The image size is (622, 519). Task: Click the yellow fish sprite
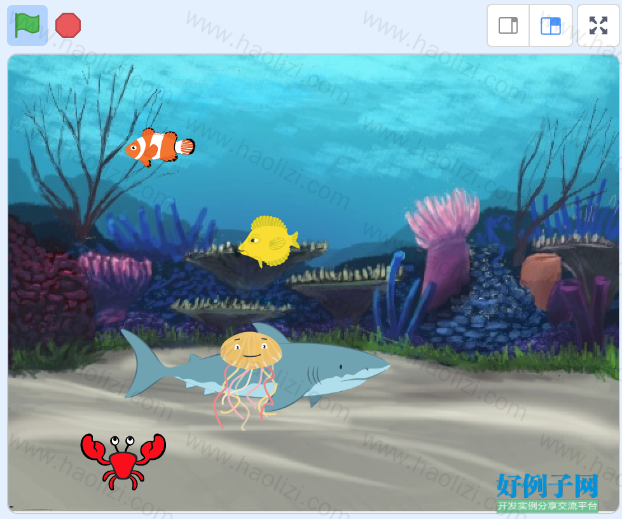point(268,241)
